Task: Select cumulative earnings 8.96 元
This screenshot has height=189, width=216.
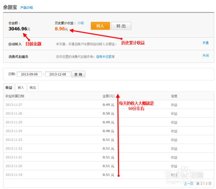Action: 61,29
